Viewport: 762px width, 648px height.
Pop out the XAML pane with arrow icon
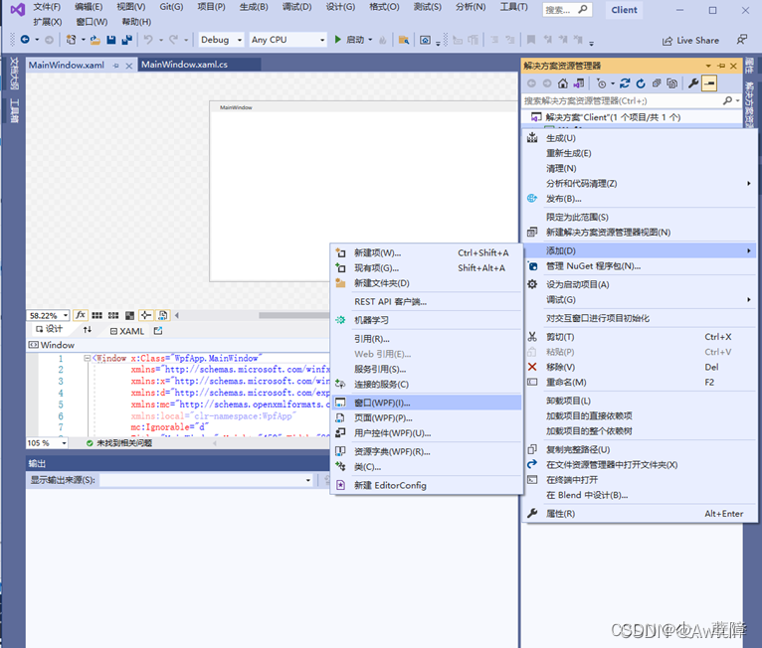click(158, 330)
